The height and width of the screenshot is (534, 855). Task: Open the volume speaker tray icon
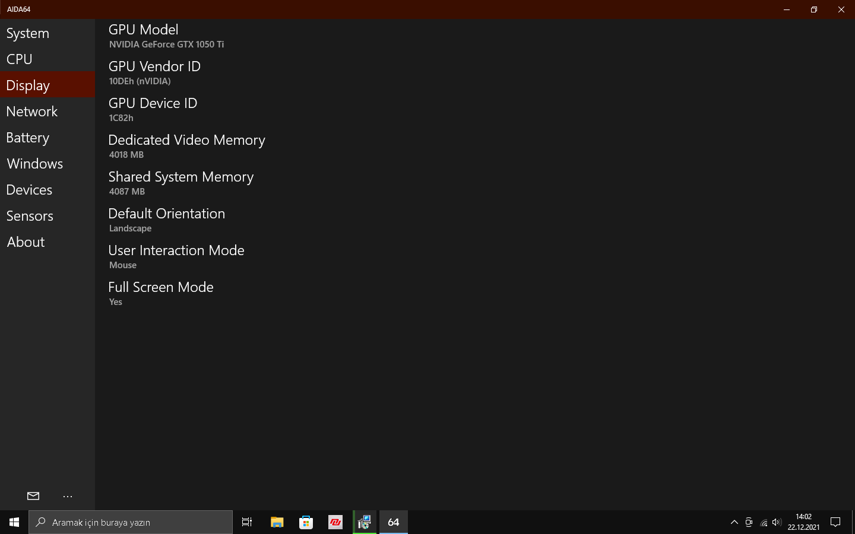point(777,522)
